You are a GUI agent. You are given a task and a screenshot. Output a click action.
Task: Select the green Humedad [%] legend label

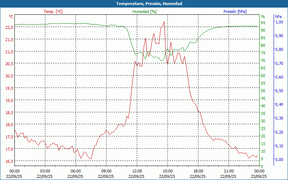coord(145,12)
